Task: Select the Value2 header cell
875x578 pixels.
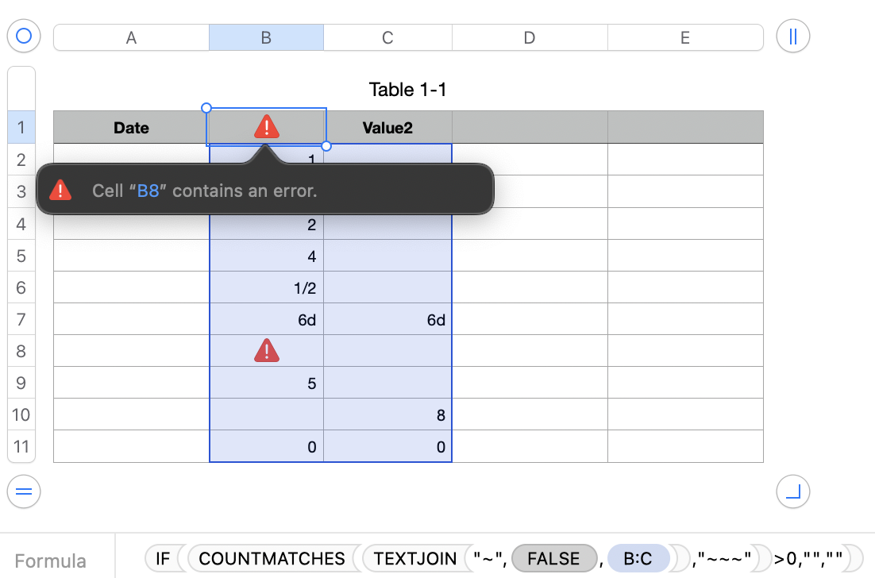Action: click(387, 128)
